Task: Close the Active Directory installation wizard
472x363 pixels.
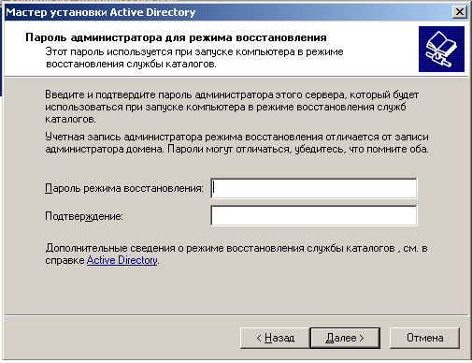Action: (460, 12)
